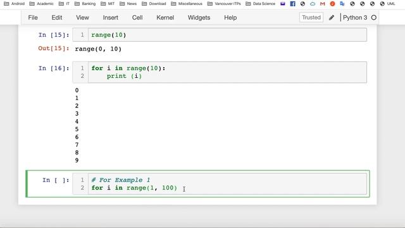This screenshot has width=405, height=228.
Task: Open the Help menu
Action: [230, 18]
